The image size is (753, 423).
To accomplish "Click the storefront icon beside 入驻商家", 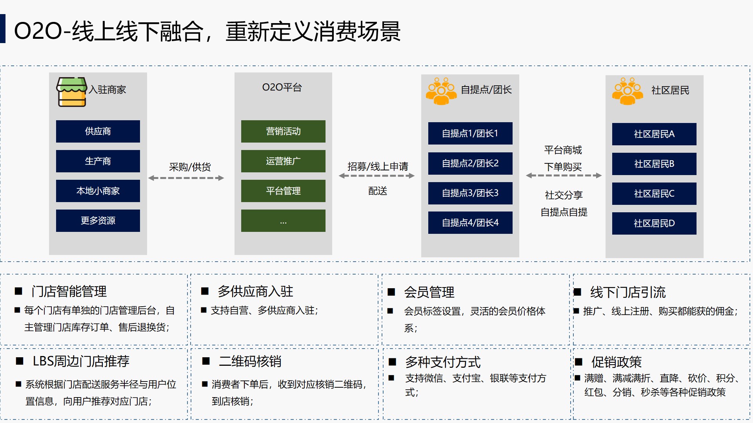I will (71, 92).
